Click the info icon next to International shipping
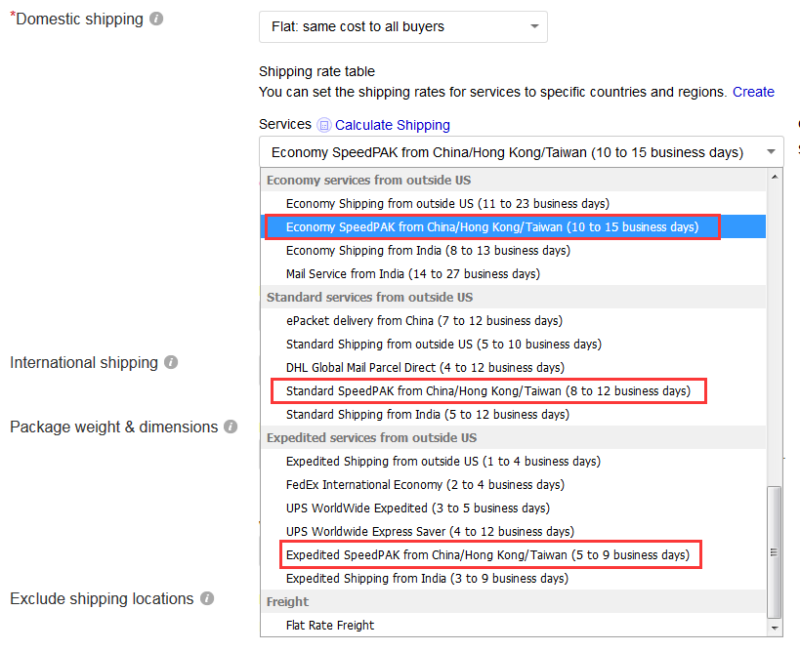 pyautogui.click(x=171, y=363)
